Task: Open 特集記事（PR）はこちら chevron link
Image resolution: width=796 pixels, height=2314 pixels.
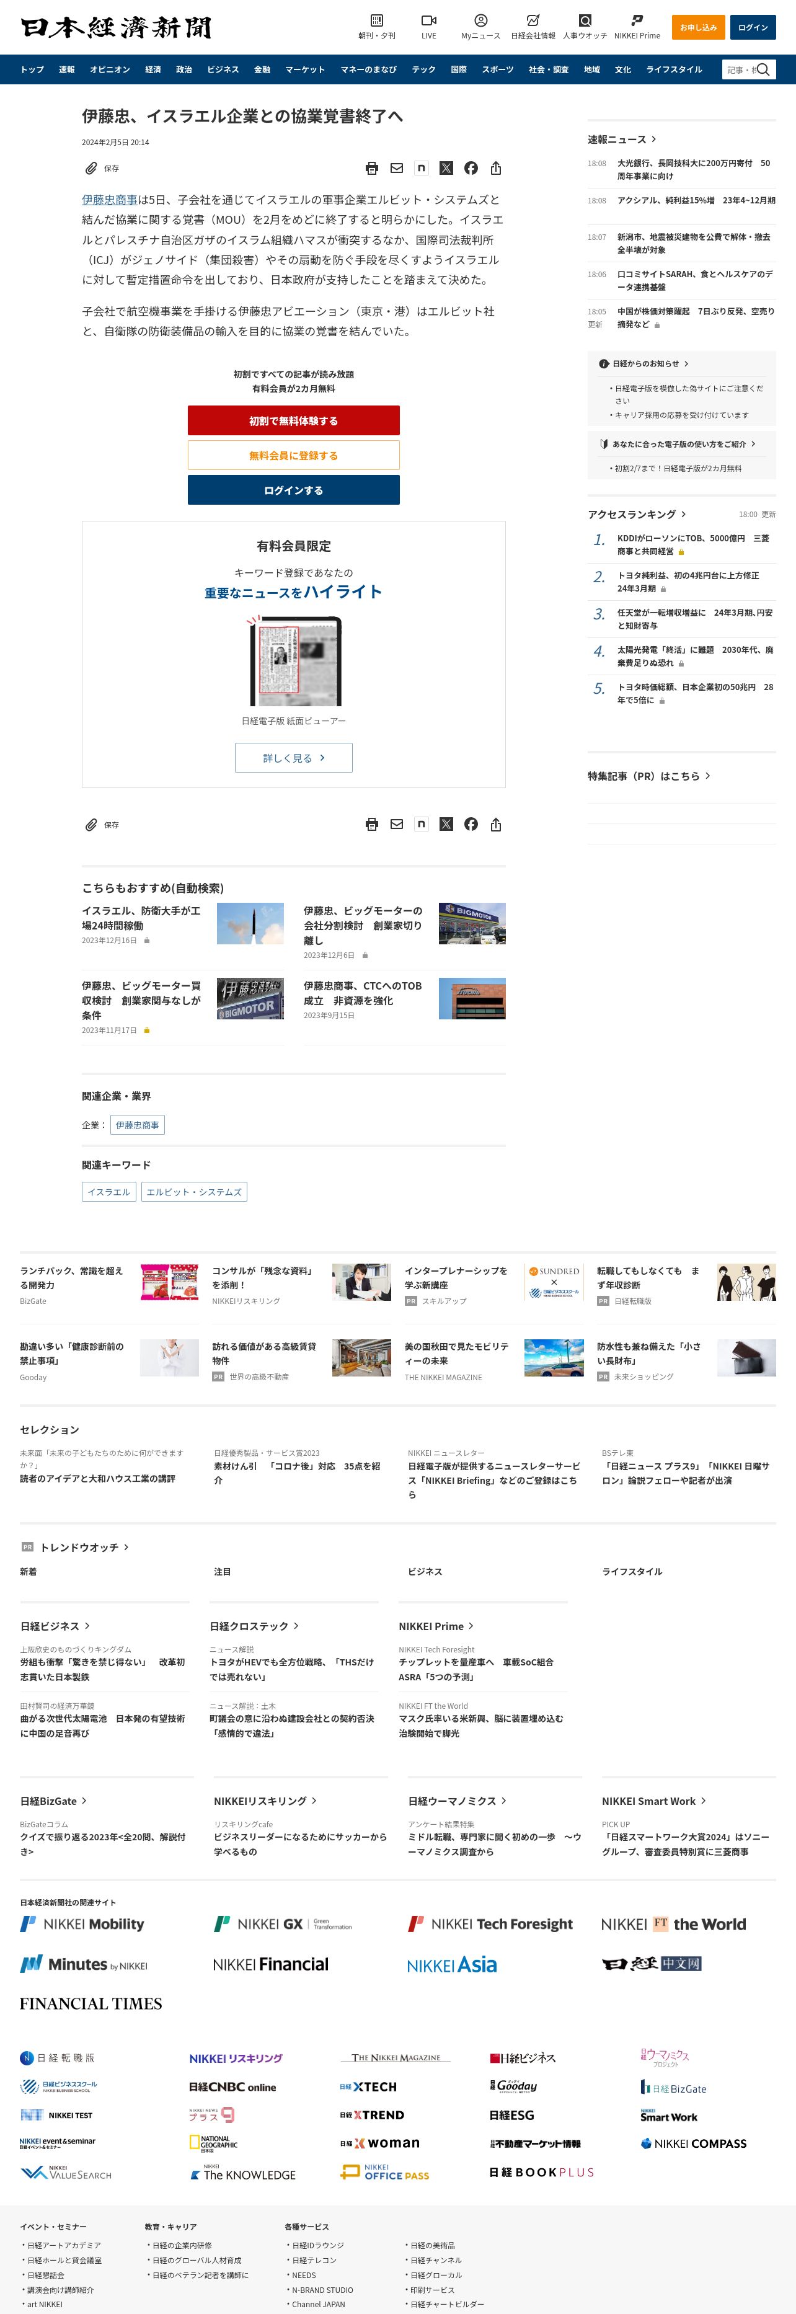Action: [x=708, y=775]
